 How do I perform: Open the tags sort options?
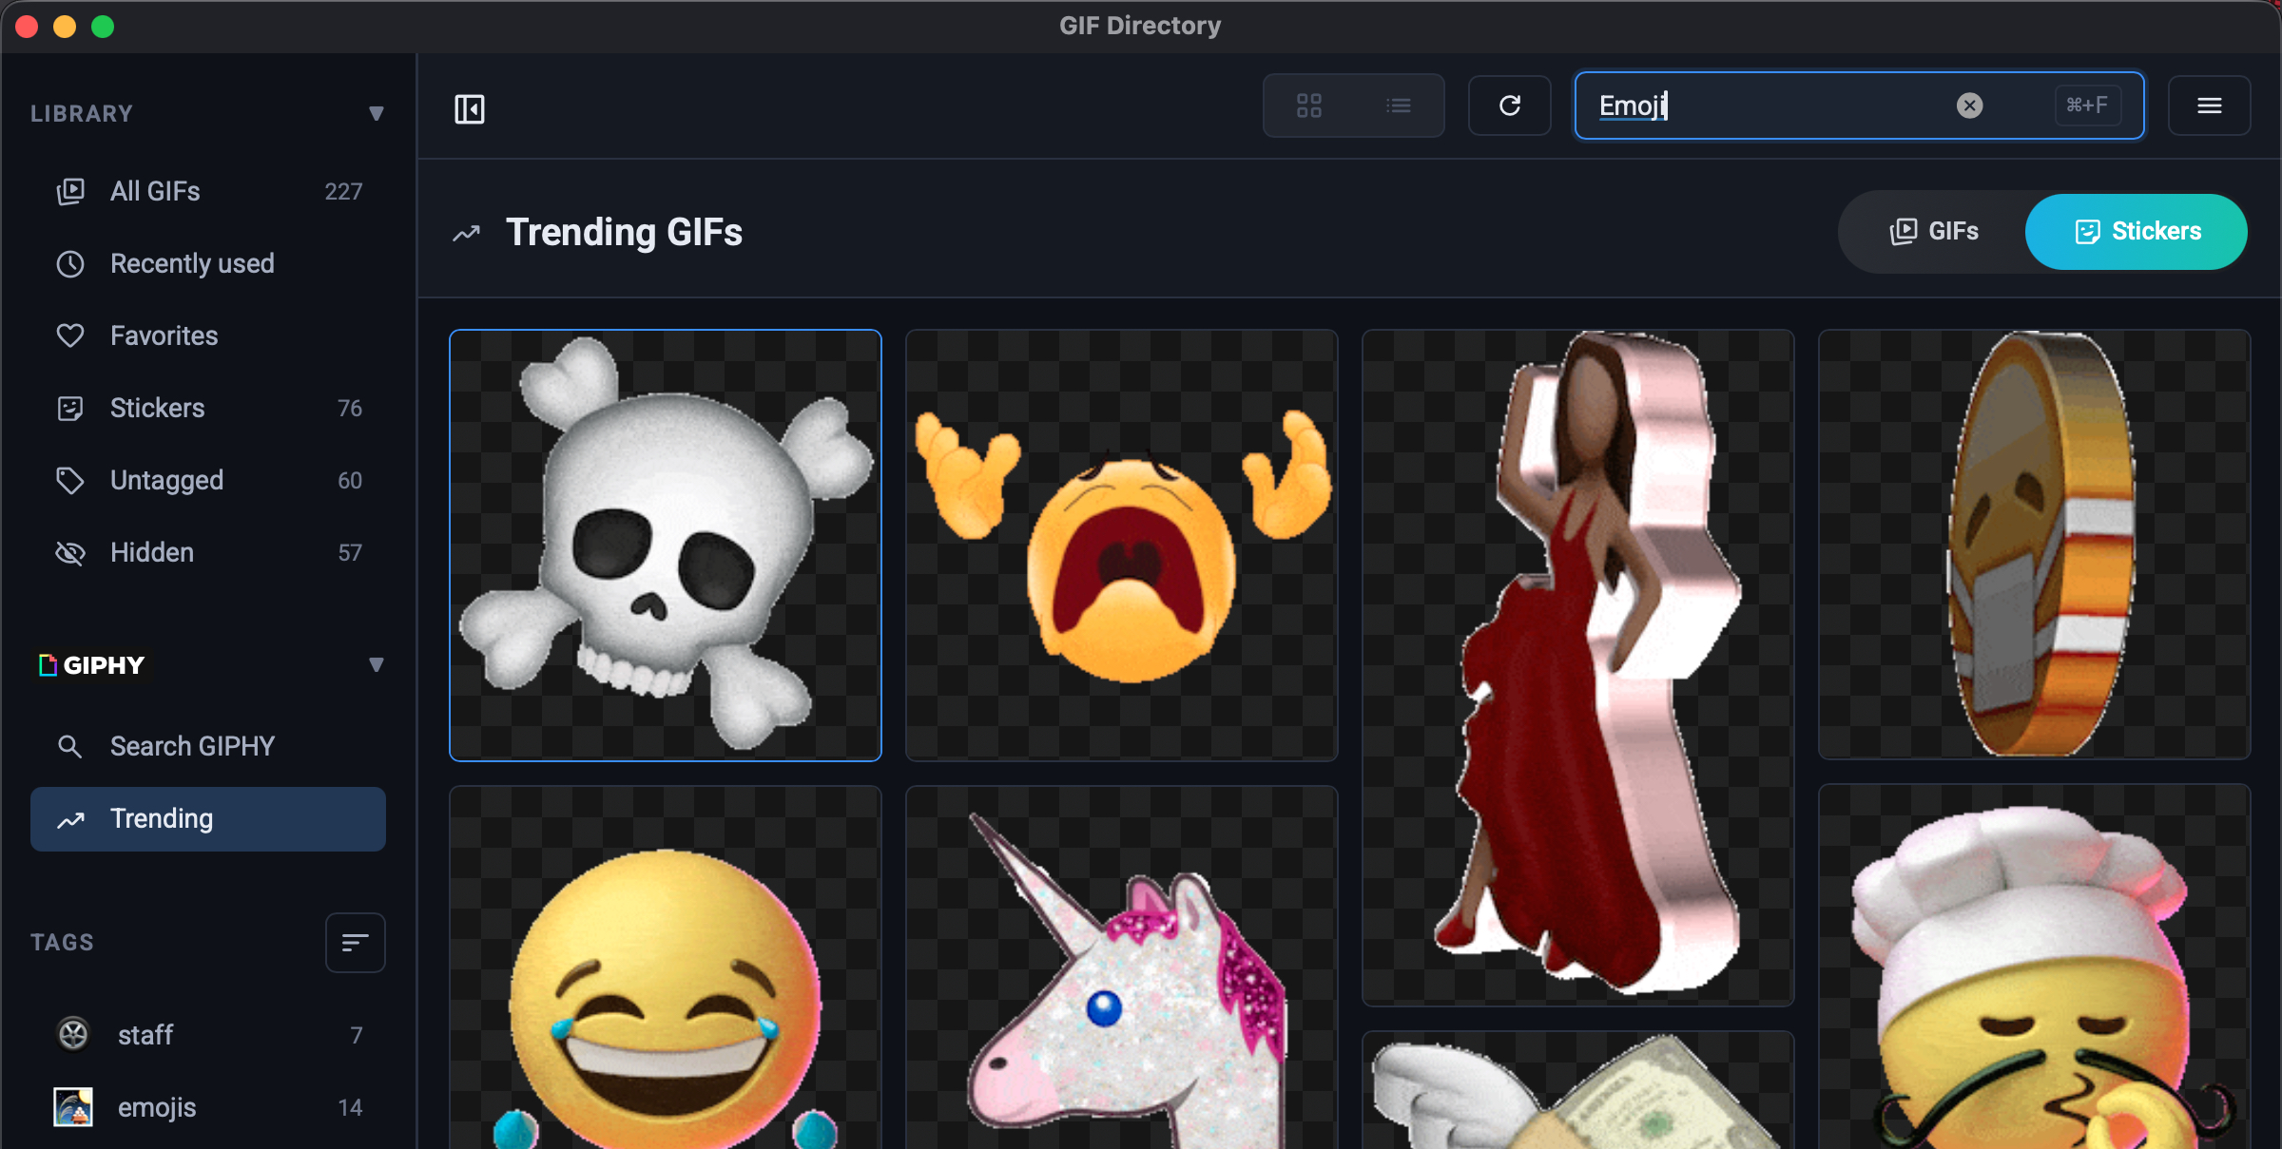[355, 942]
